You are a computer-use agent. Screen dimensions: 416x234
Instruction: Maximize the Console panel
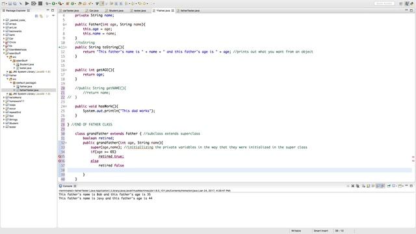coord(411,186)
